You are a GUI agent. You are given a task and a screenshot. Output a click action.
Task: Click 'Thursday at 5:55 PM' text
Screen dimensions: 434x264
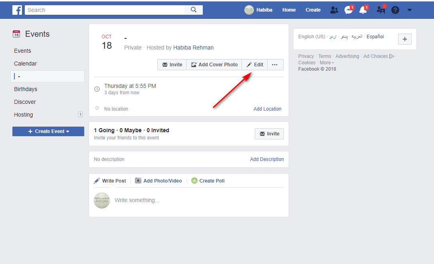click(x=130, y=86)
